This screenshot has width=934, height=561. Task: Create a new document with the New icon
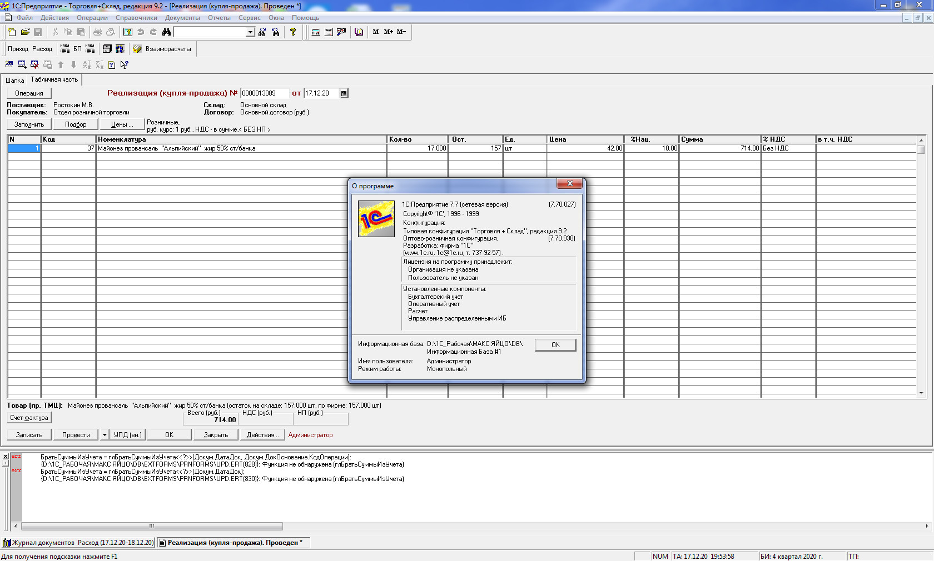pos(12,32)
